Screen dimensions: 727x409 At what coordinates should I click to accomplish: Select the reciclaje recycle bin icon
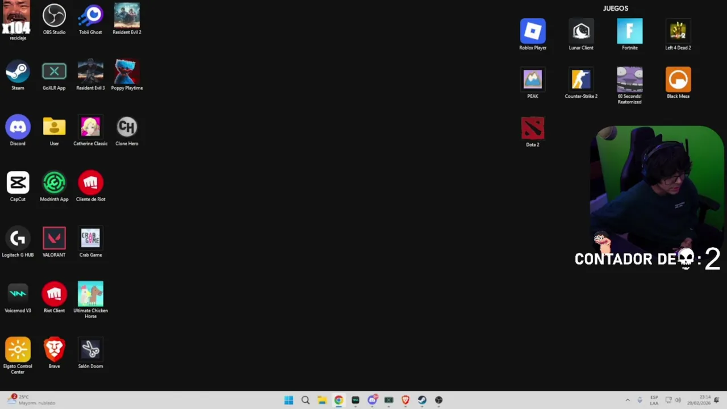[17, 21]
